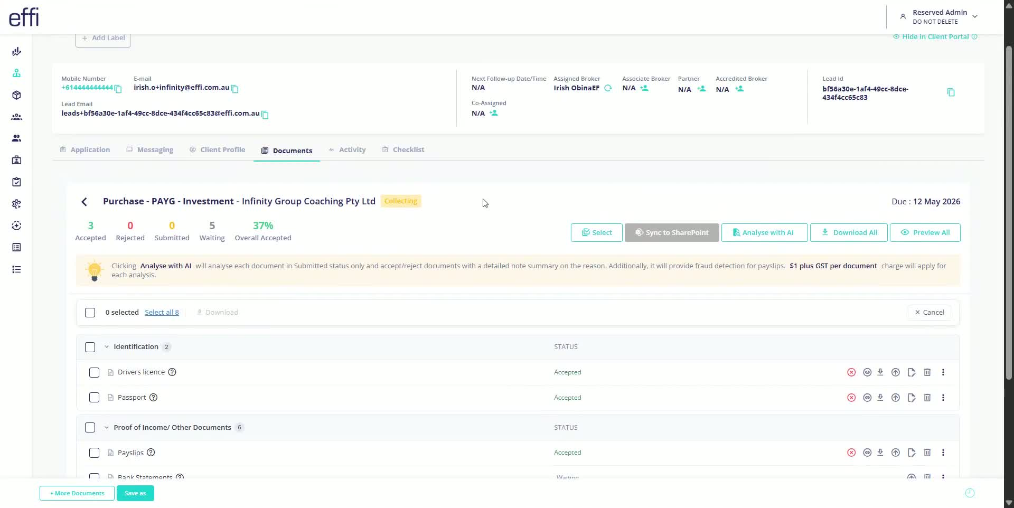1014x508 pixels.
Task: Reassign the Assigned Broker with refresh icon
Action: (608, 88)
